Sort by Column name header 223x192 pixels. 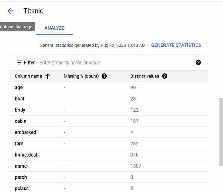pos(28,76)
